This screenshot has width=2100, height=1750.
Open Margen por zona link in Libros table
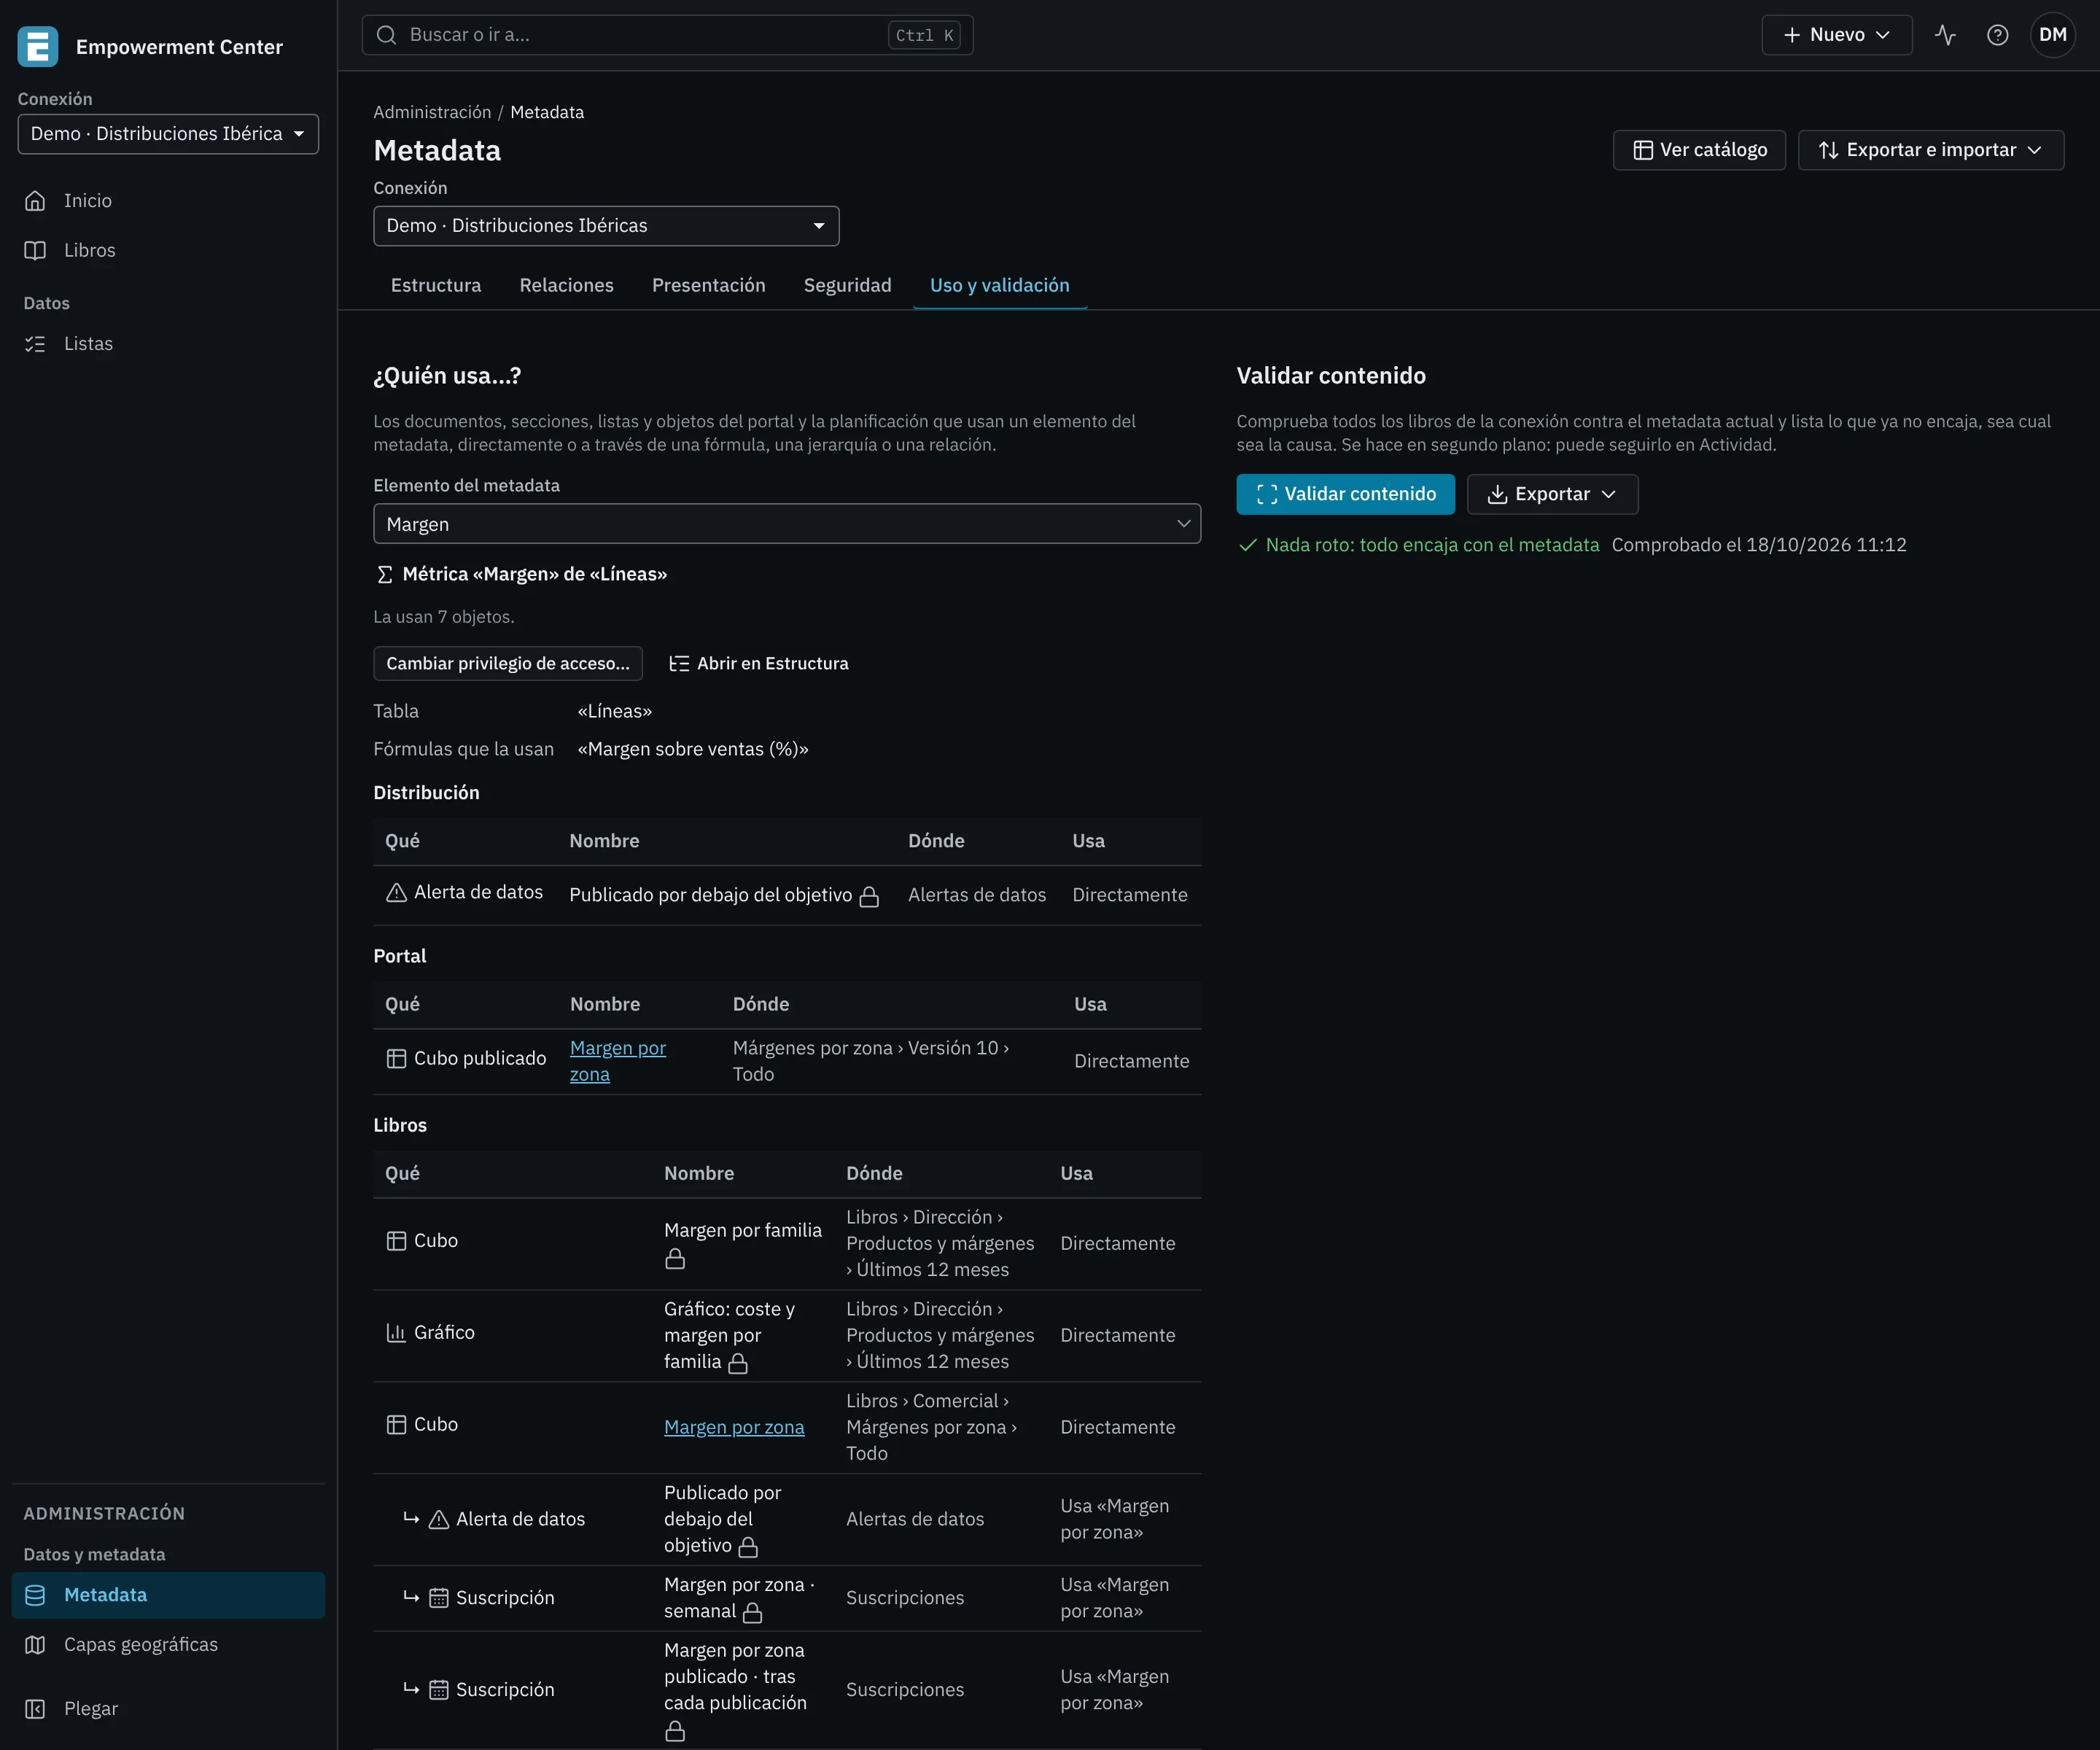734,1427
